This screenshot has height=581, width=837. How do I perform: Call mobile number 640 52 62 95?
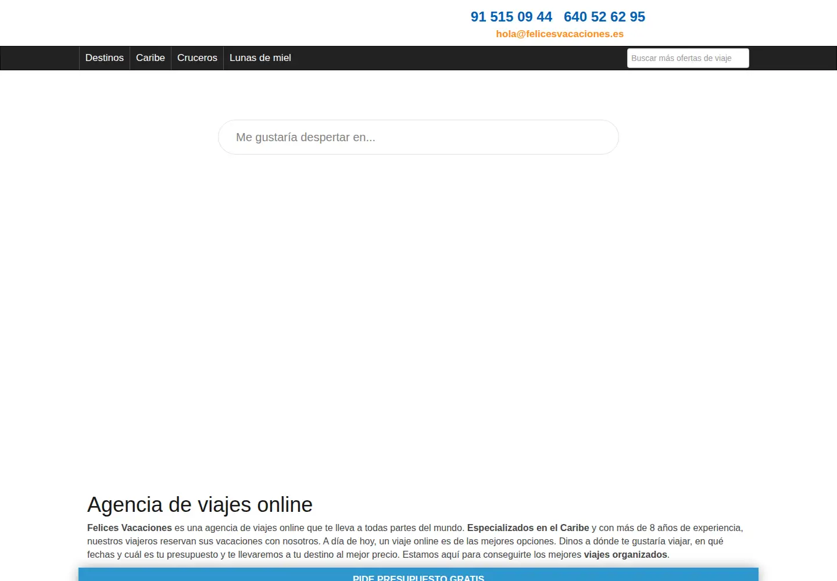[x=604, y=17]
